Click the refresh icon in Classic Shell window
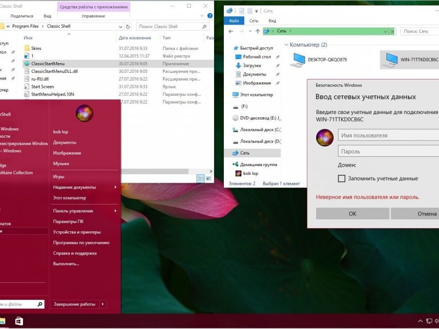This screenshot has width=439, height=329. (x=128, y=26)
